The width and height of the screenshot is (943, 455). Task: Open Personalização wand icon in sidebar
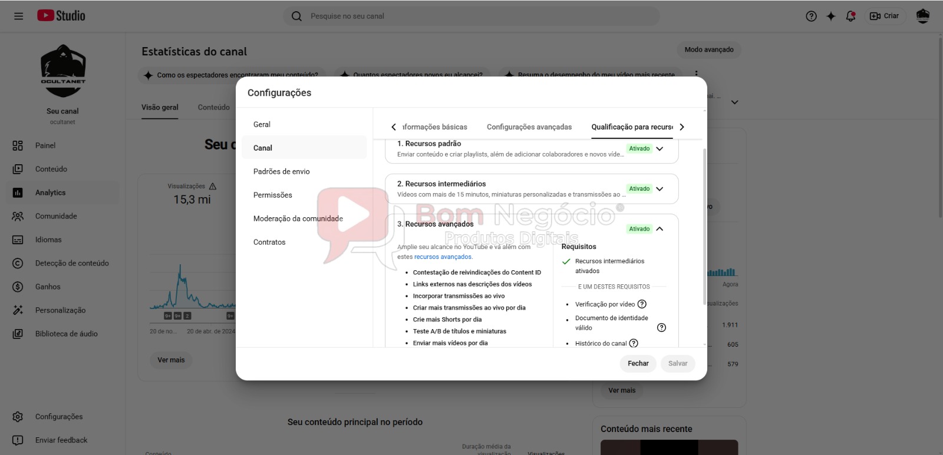click(18, 310)
